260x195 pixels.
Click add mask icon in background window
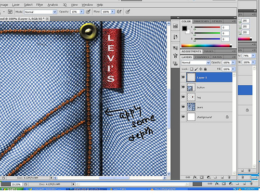coord(224,184)
